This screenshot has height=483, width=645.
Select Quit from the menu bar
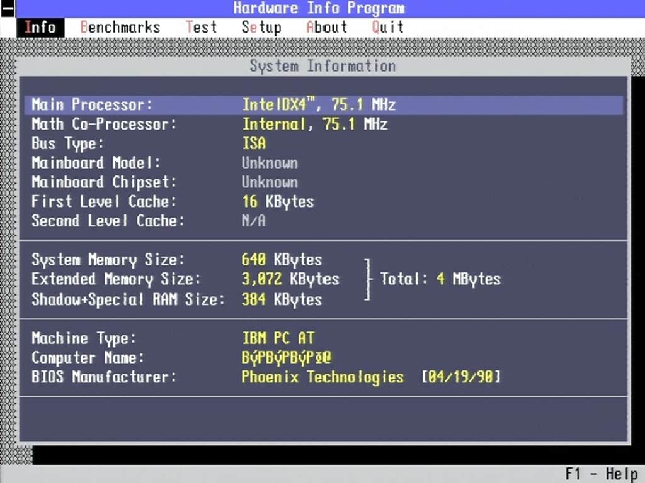coord(387,28)
